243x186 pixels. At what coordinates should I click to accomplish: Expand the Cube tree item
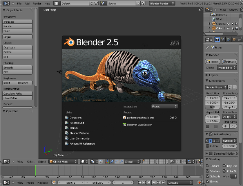[210, 28]
